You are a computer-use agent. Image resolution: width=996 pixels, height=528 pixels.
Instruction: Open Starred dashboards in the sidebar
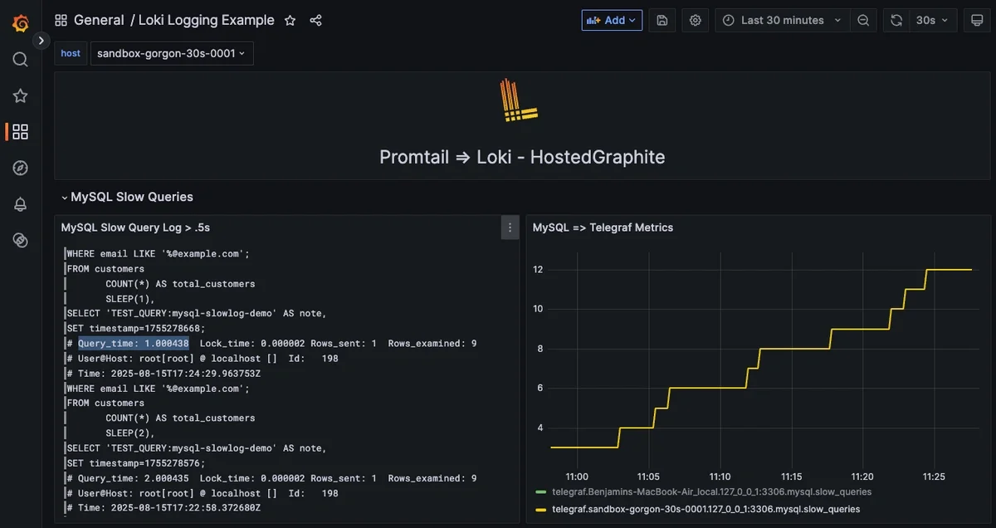coord(21,95)
